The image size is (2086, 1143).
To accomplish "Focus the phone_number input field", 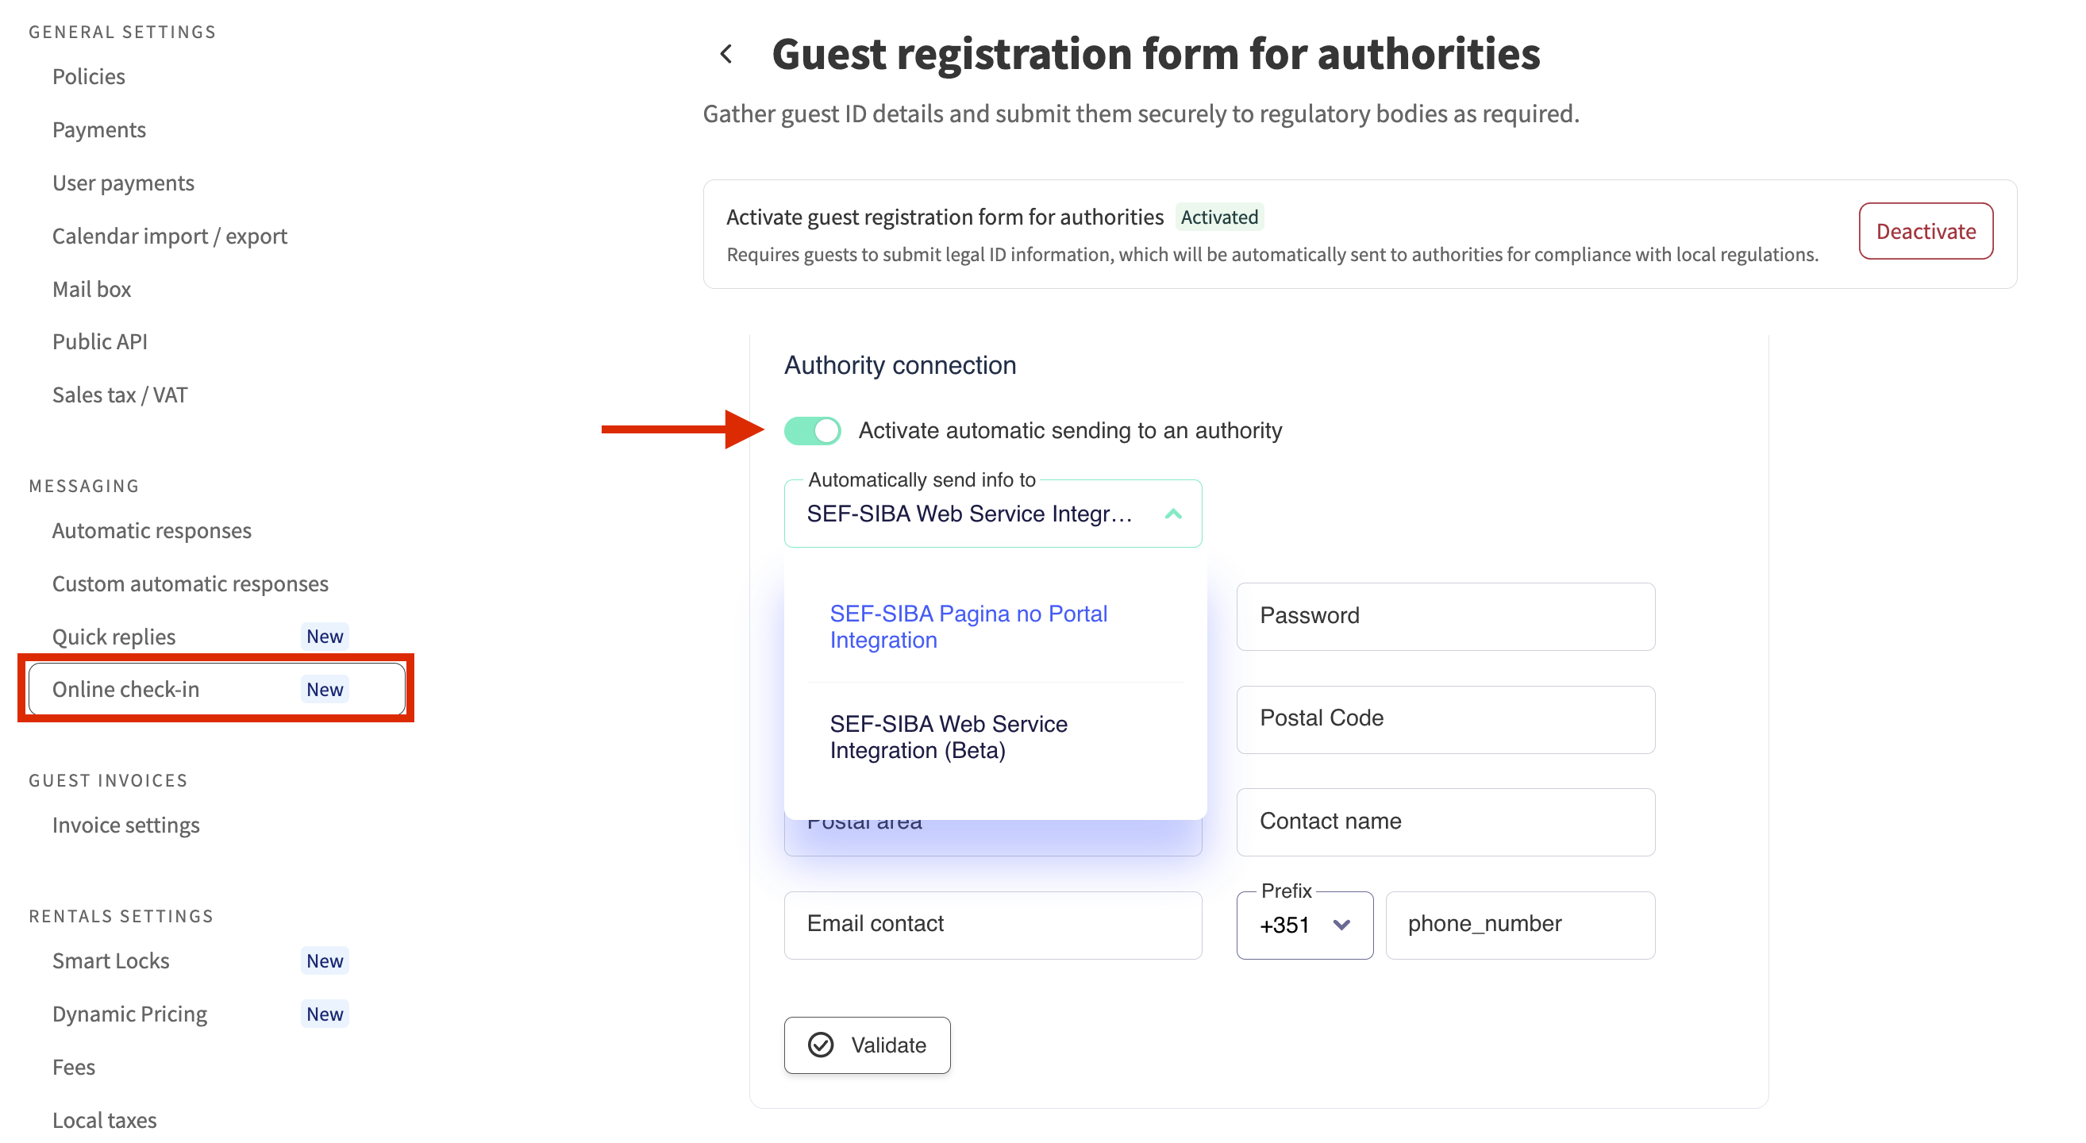I will [x=1519, y=925].
